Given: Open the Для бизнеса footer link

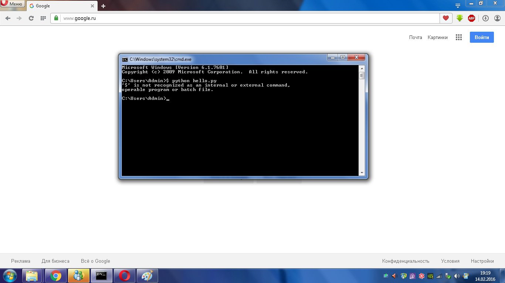Looking at the screenshot, I should (55, 261).
